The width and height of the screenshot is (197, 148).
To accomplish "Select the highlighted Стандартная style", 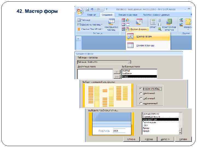I will 160,119.
